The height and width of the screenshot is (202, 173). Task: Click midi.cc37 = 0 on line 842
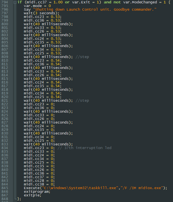click(x=39, y=177)
